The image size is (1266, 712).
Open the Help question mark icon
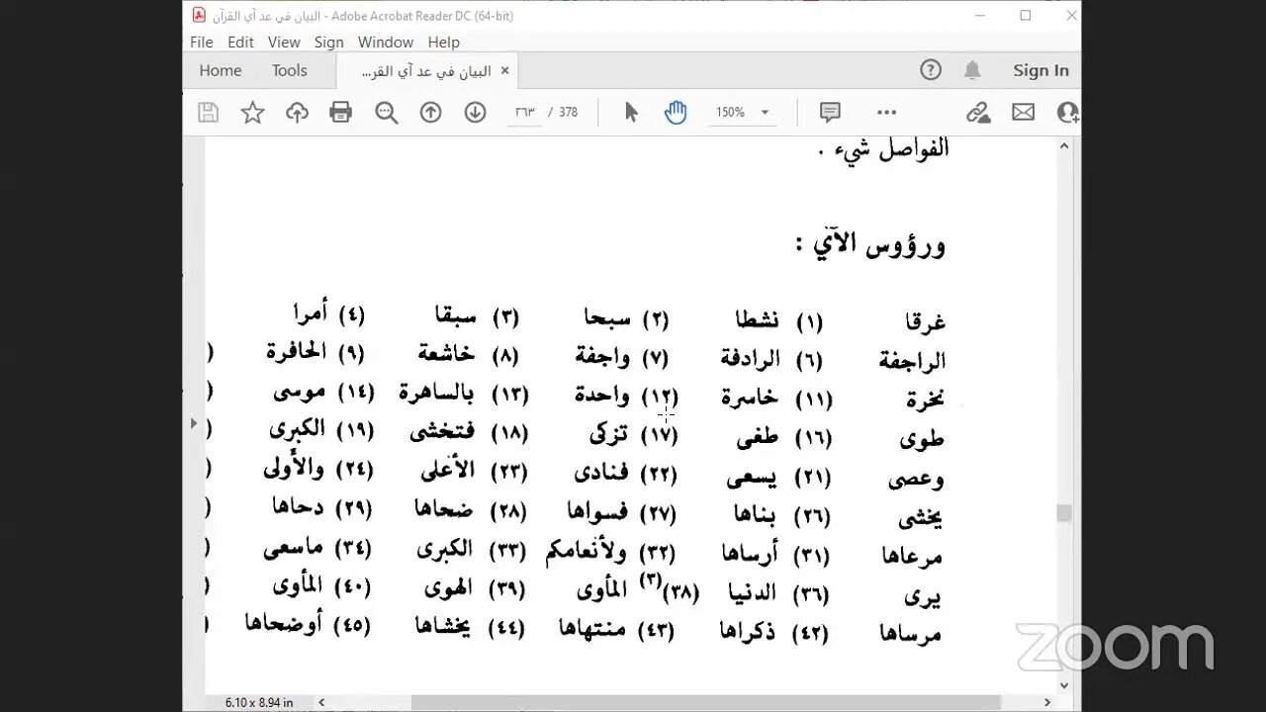(x=930, y=70)
